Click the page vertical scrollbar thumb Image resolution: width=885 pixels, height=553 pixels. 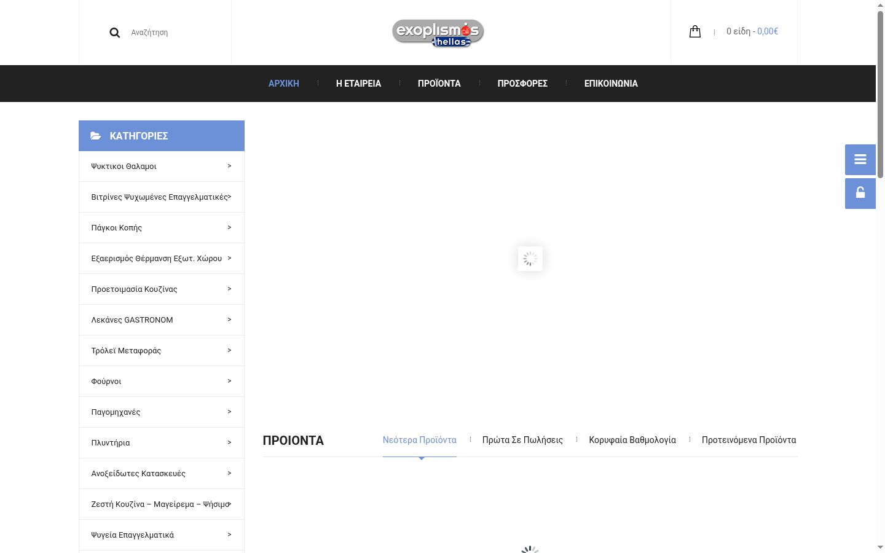click(x=880, y=94)
